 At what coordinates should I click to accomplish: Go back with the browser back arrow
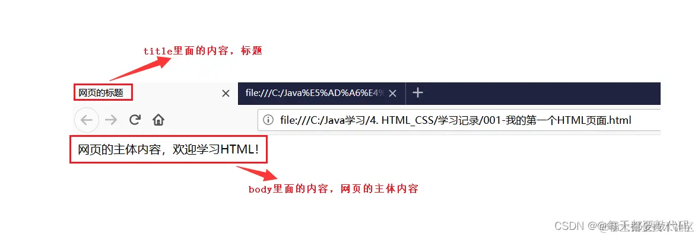tap(87, 120)
